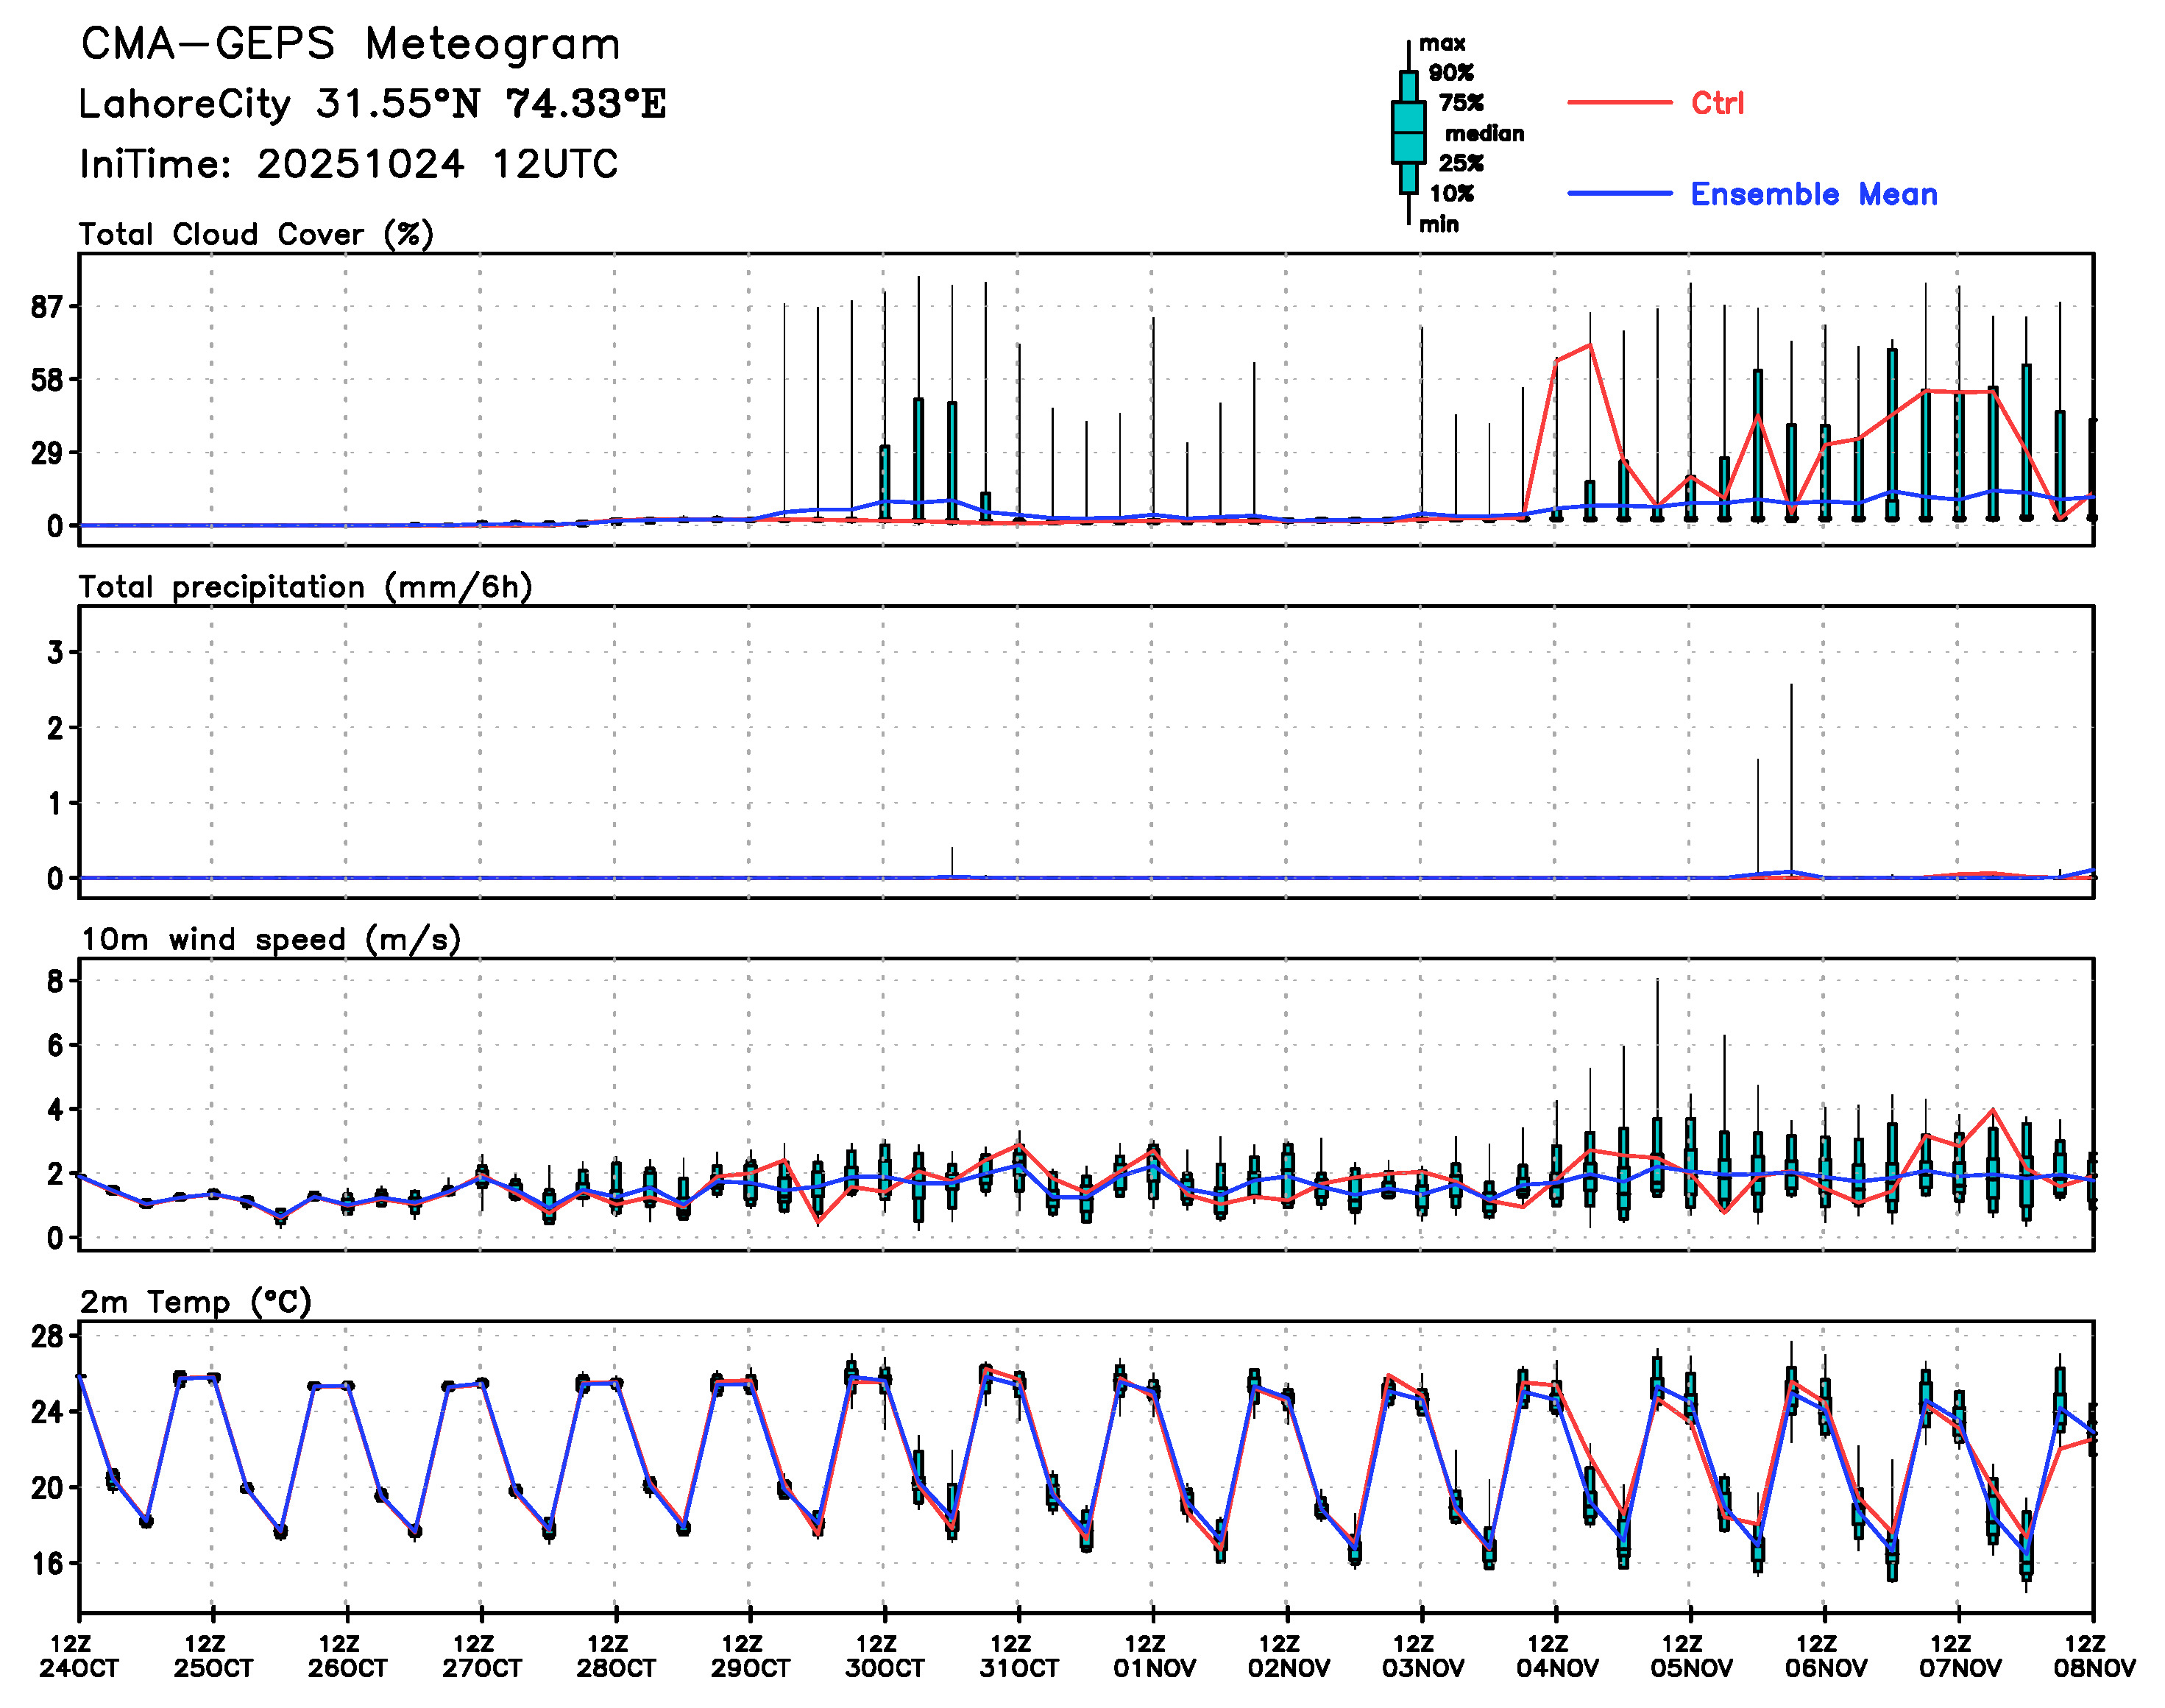The image size is (2165, 1708).
Task: Click the Total precipitation panel title
Action: (305, 587)
